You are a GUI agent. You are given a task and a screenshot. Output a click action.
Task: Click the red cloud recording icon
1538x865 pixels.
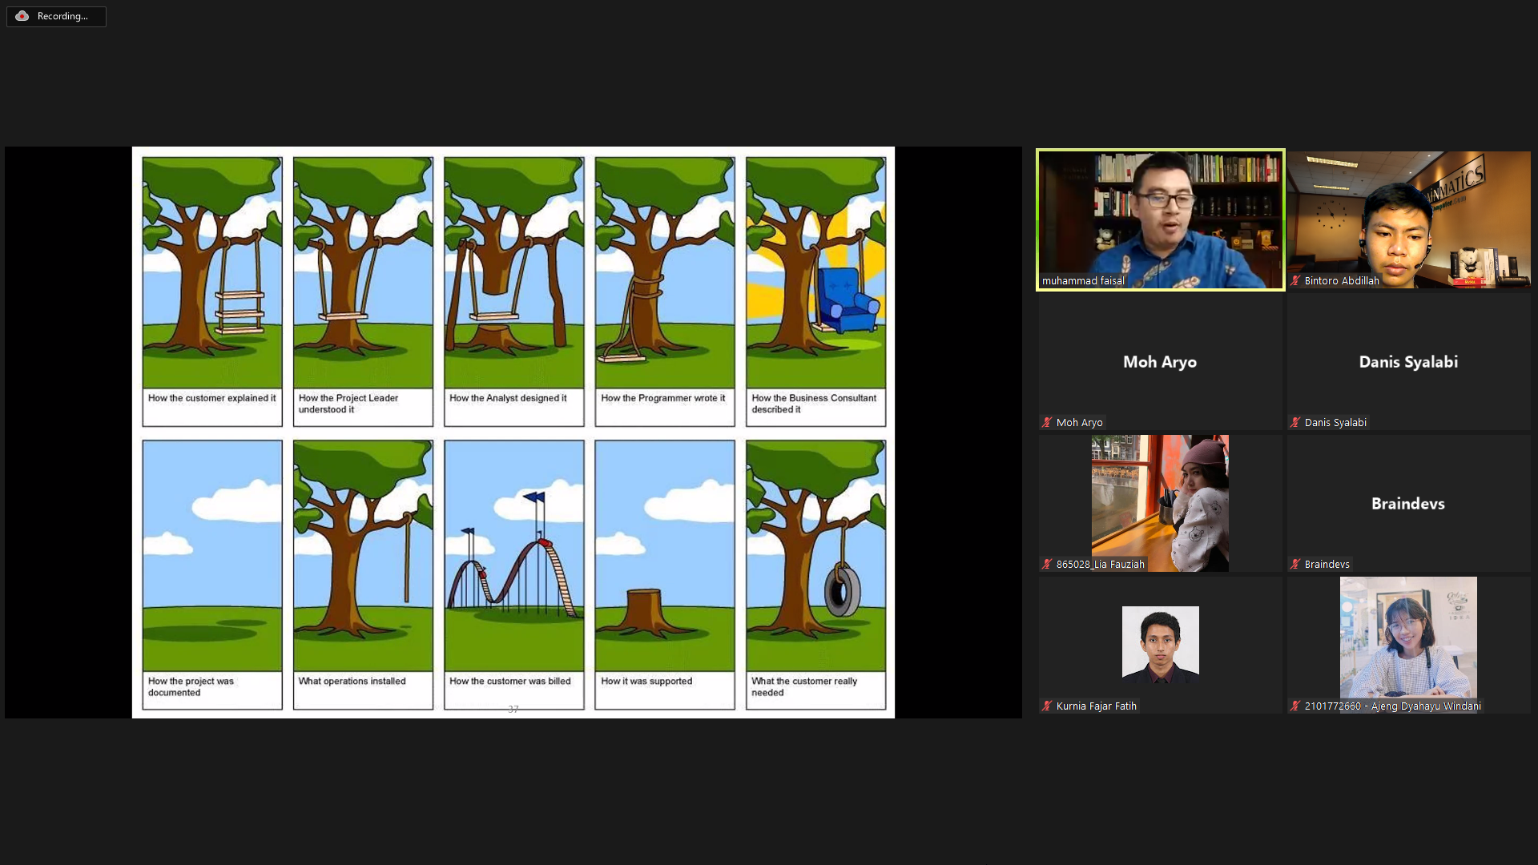(x=22, y=16)
